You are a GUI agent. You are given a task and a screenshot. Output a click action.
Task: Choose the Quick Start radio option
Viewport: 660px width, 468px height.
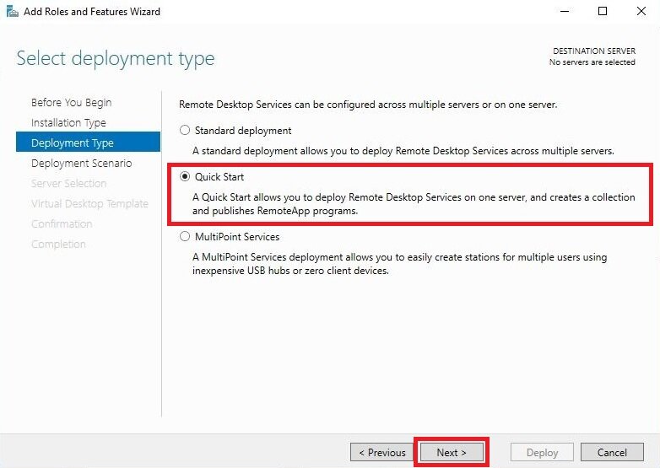[x=185, y=176]
